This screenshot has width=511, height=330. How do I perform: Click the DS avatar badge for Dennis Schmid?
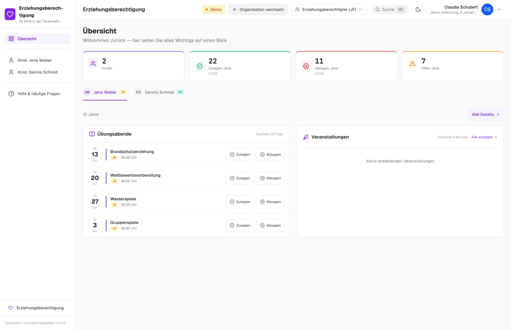pos(138,92)
